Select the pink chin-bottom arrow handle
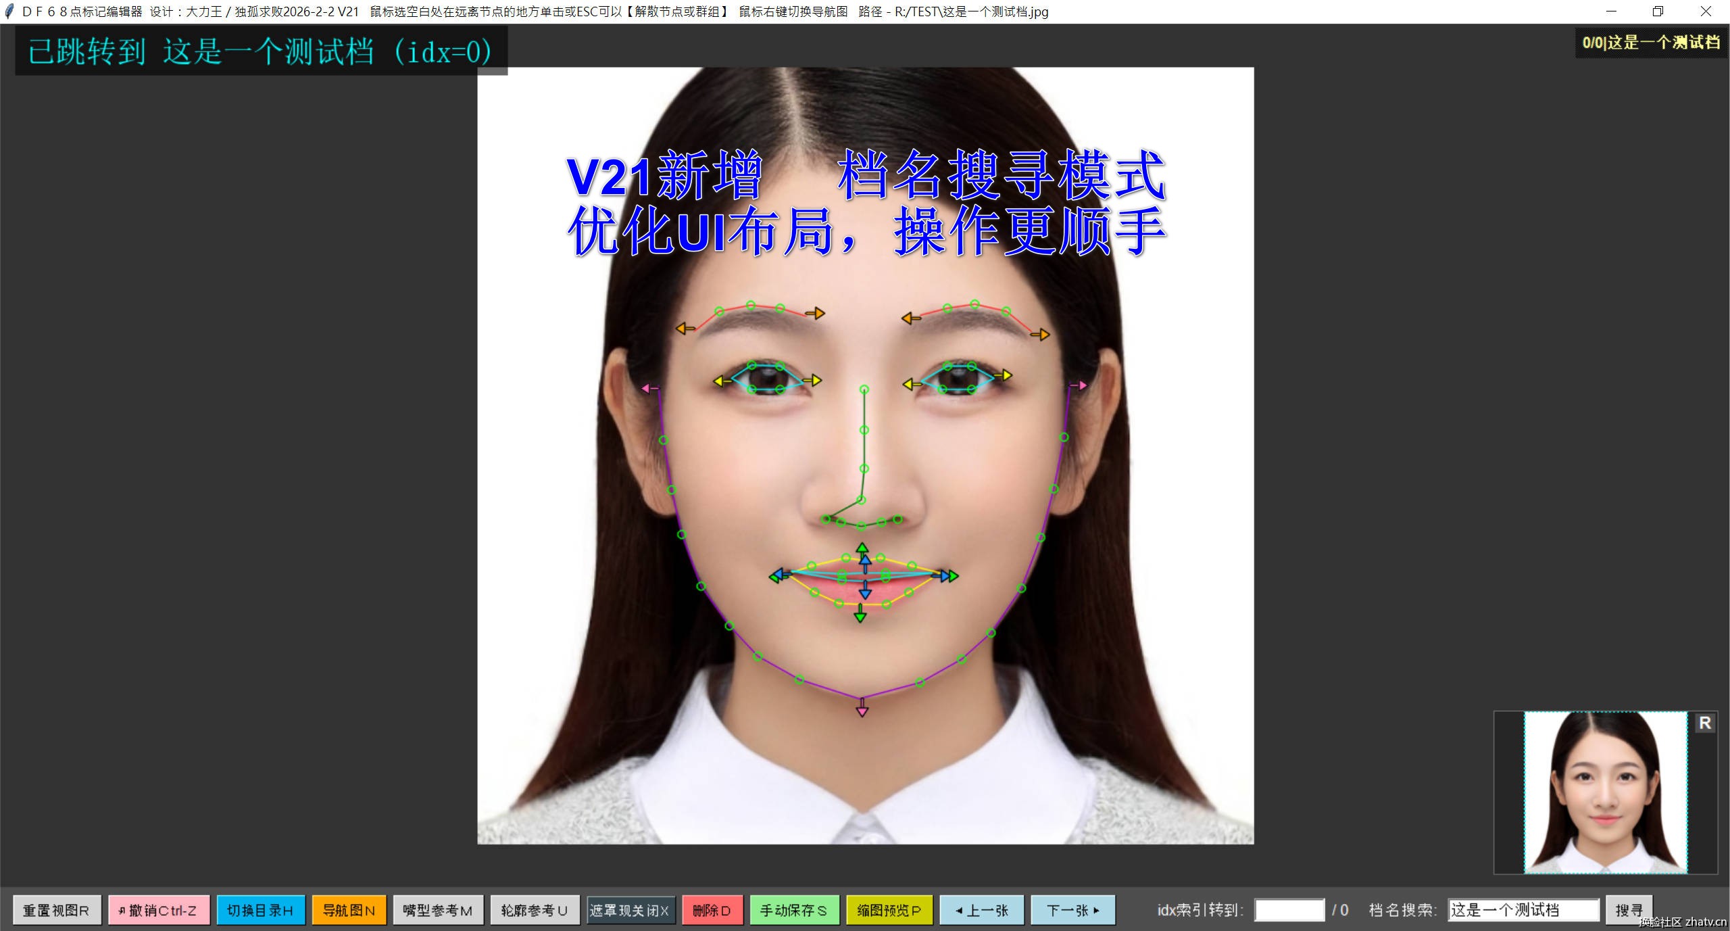 tap(862, 709)
